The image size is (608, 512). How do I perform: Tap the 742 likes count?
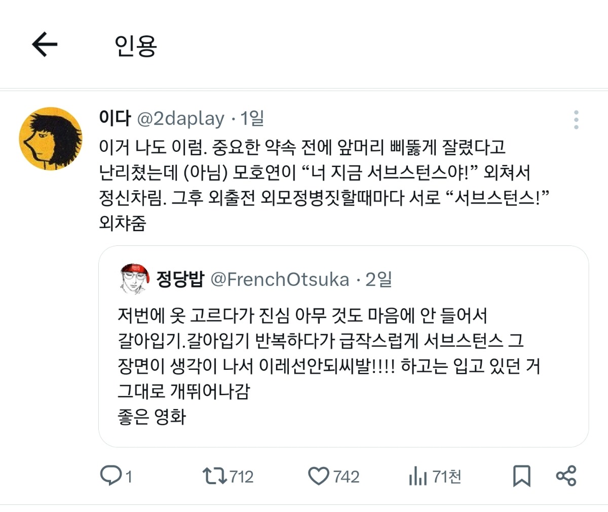[347, 477]
